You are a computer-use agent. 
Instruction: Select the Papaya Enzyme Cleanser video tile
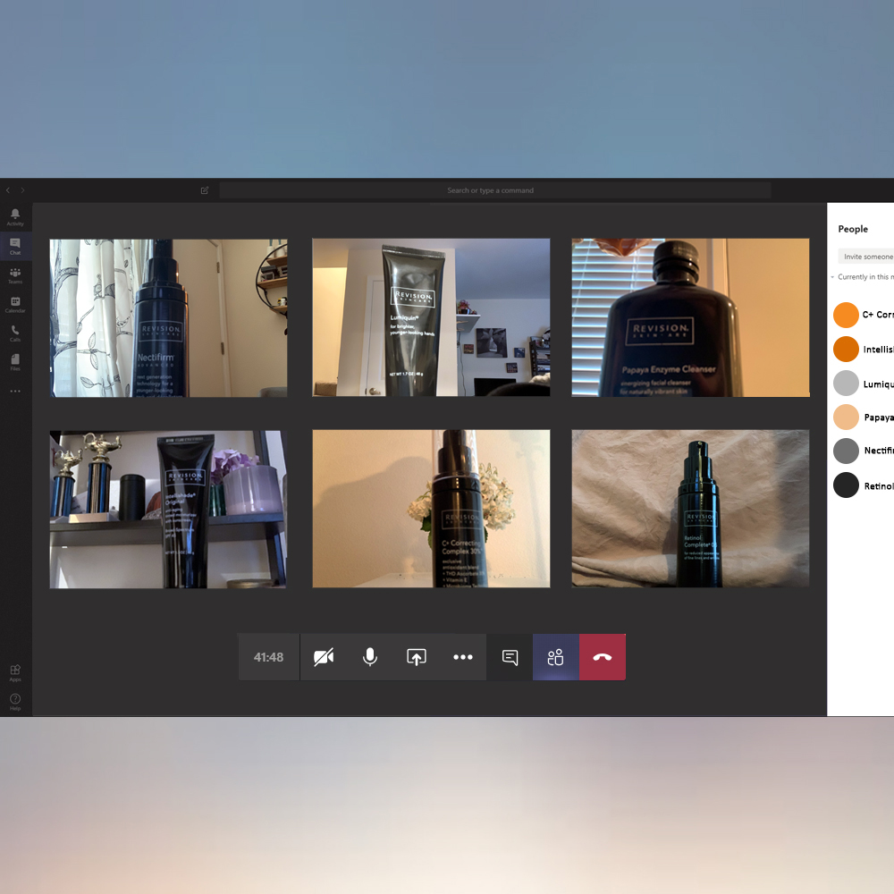tap(690, 317)
